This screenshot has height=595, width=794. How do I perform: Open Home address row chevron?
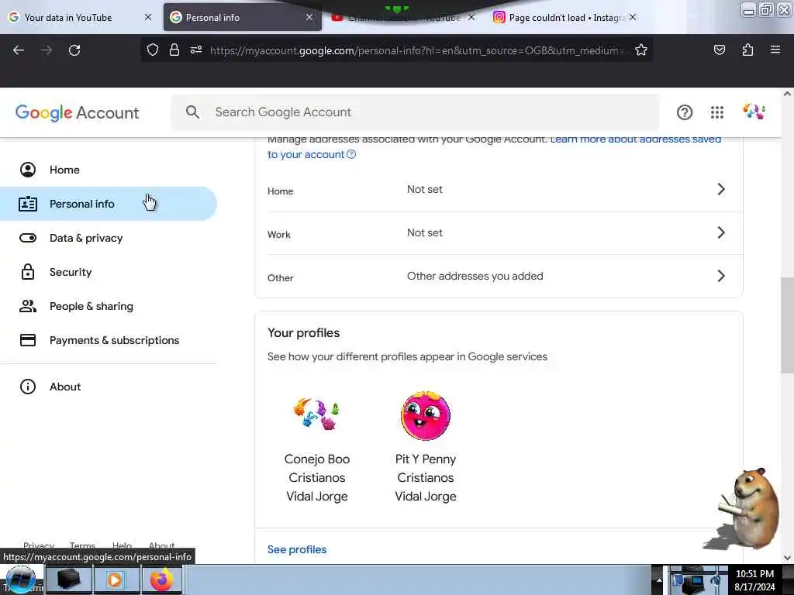pyautogui.click(x=721, y=189)
